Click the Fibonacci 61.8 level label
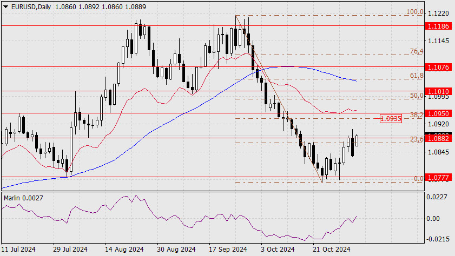This screenshot has height=256, width=455. coord(417,76)
